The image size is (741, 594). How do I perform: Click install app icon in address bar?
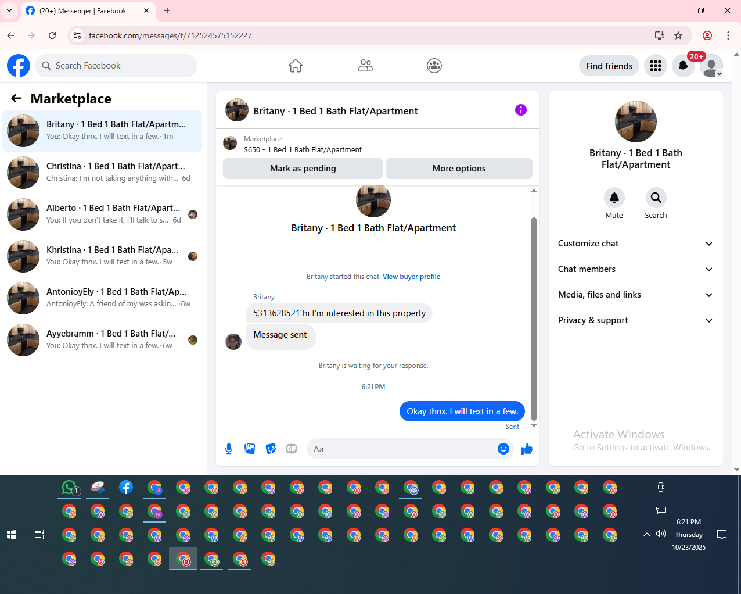pyautogui.click(x=660, y=35)
